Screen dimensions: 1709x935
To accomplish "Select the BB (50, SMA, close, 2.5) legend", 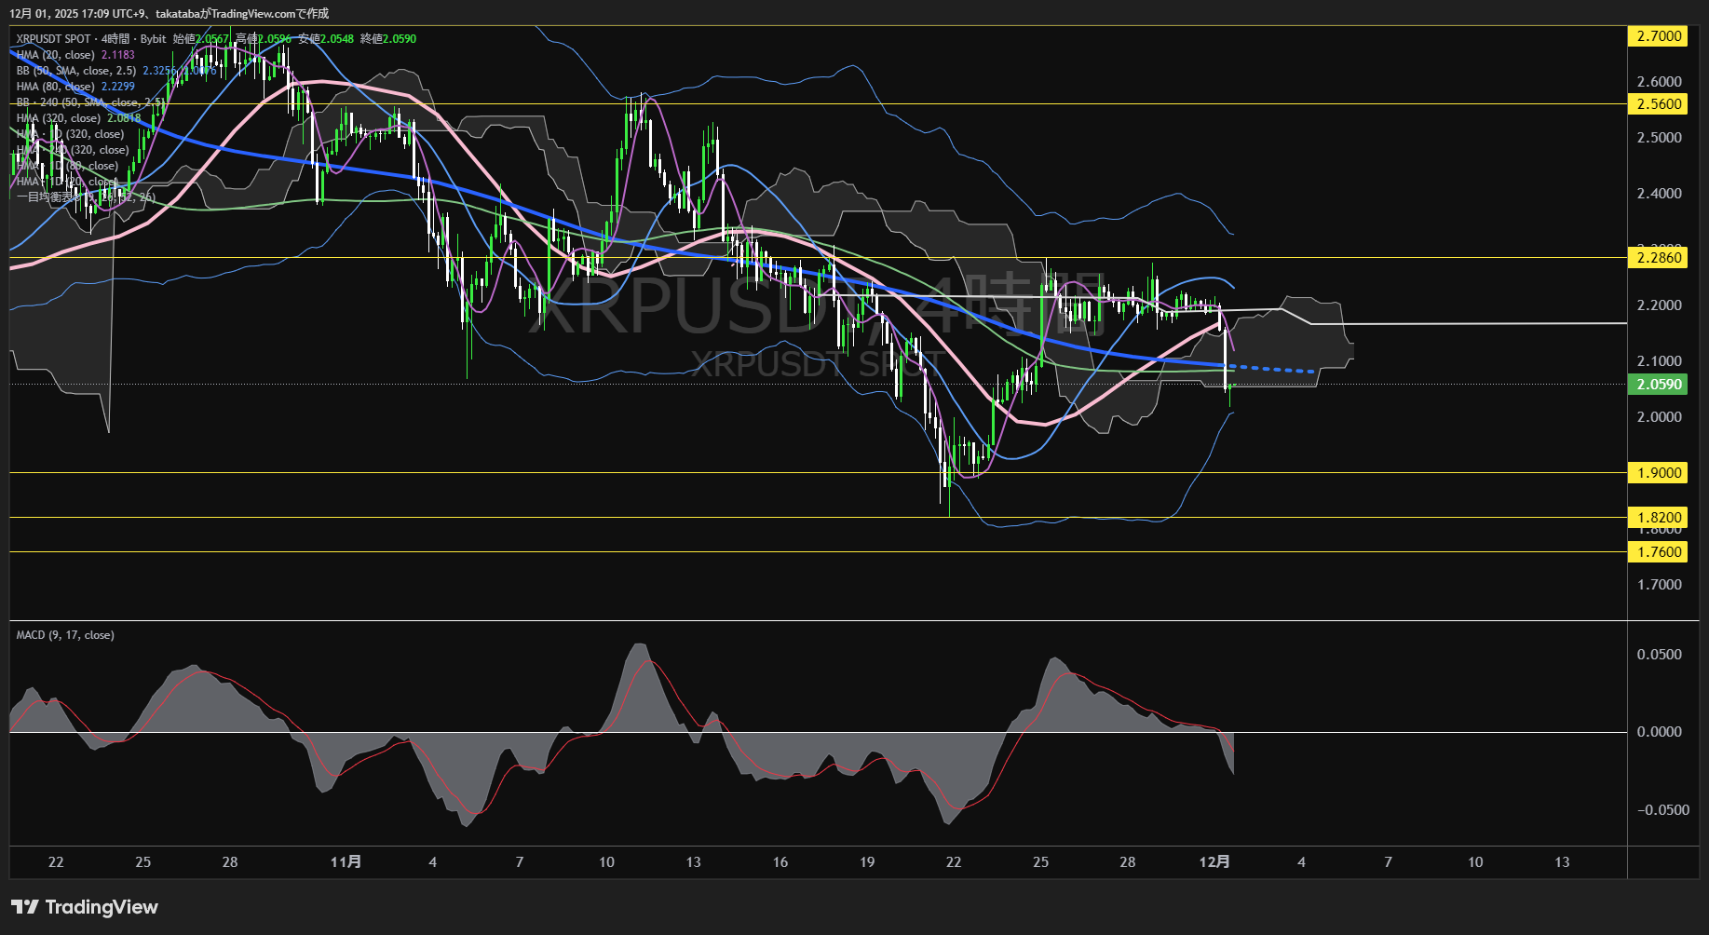I will point(76,71).
